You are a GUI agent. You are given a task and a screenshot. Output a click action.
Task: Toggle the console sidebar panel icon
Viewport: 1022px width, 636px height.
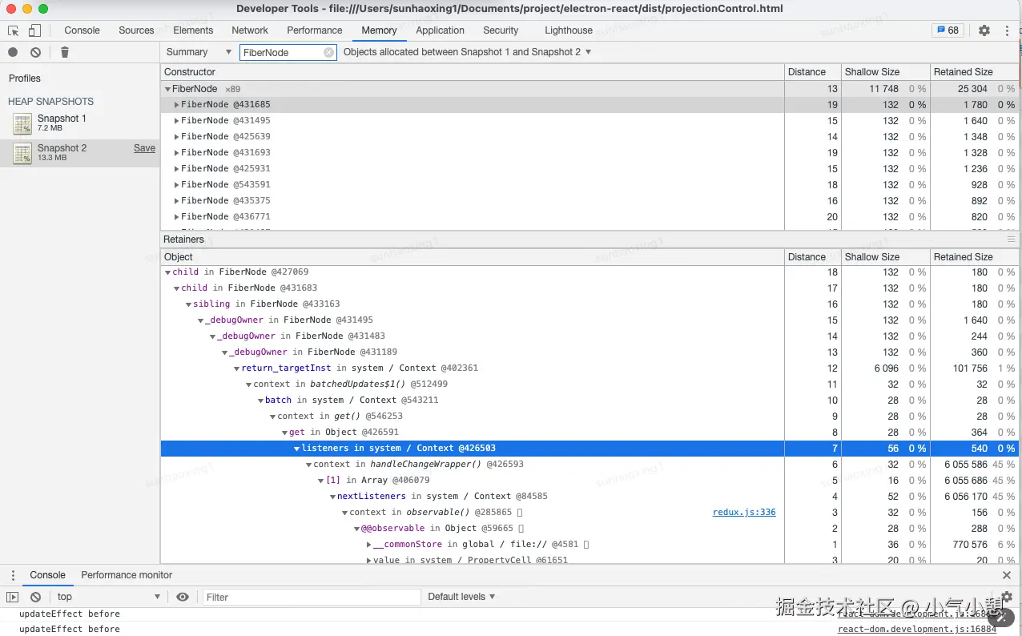(13, 597)
